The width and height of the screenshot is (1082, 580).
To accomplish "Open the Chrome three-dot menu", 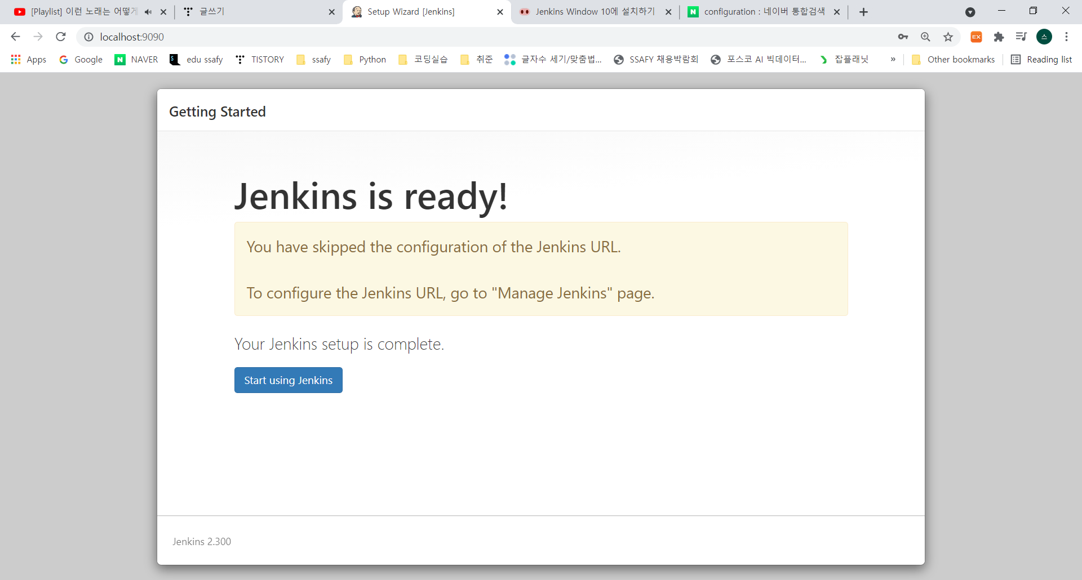I will click(x=1066, y=37).
